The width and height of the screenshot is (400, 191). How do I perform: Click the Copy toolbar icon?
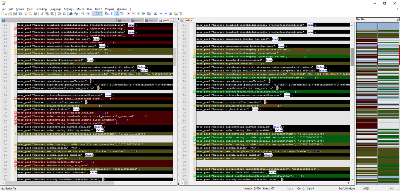tap(47, 14)
